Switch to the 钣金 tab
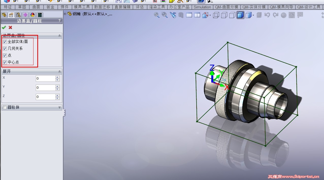Image resolution: width=324 pixels, height=180 pixels. pos(51,7)
